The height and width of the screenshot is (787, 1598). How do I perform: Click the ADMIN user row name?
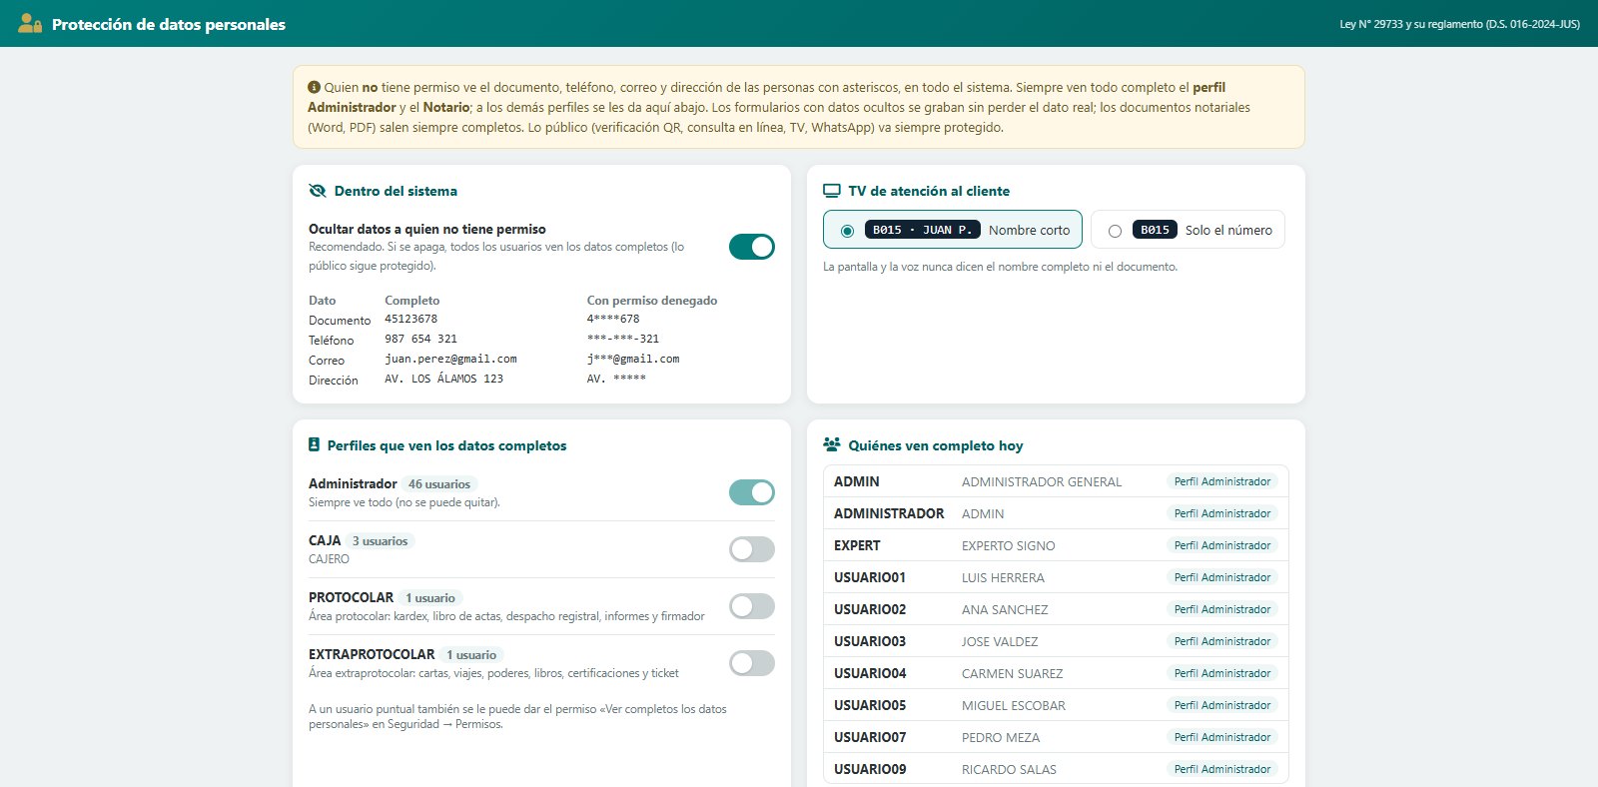857,481
